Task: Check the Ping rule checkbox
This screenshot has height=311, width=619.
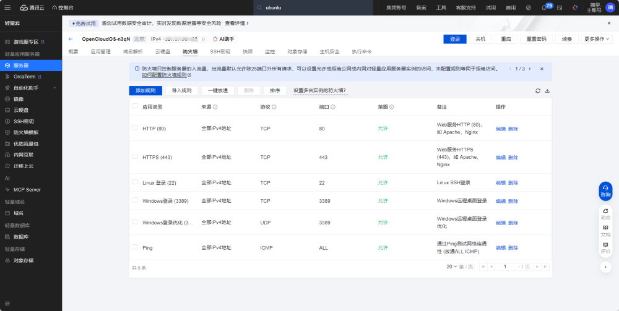Action: 135,247
